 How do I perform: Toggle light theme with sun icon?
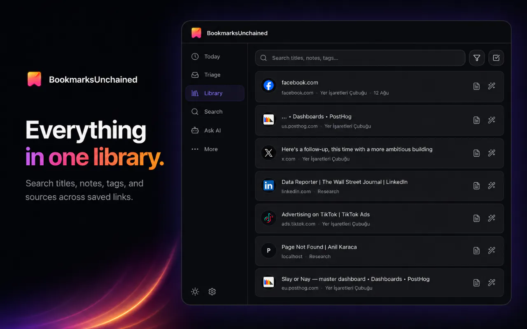pos(195,292)
